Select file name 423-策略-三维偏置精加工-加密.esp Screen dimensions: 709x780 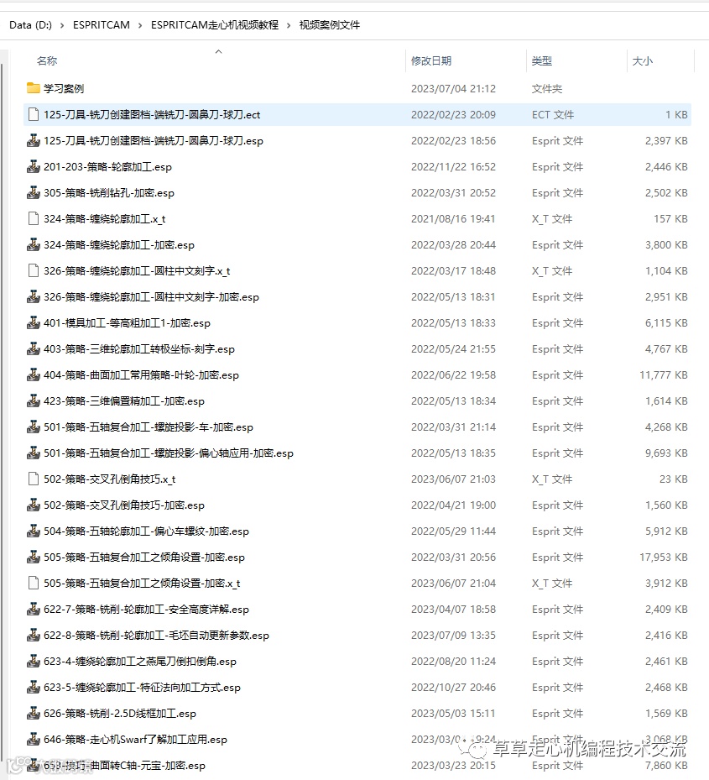(x=124, y=401)
